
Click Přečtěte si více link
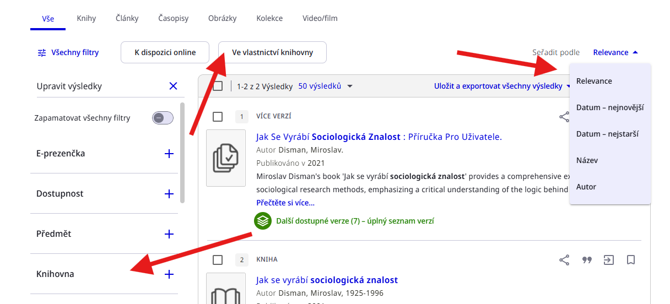coord(285,203)
